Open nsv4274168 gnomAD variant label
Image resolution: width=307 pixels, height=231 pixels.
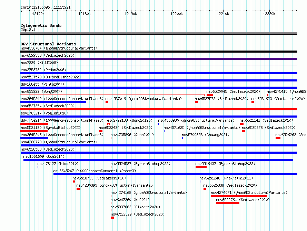[149, 192]
